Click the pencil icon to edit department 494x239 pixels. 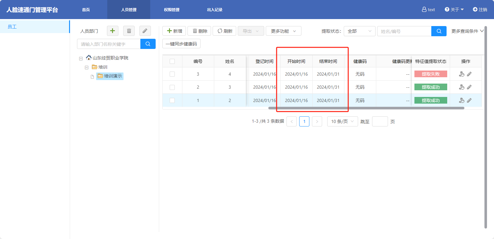point(145,31)
